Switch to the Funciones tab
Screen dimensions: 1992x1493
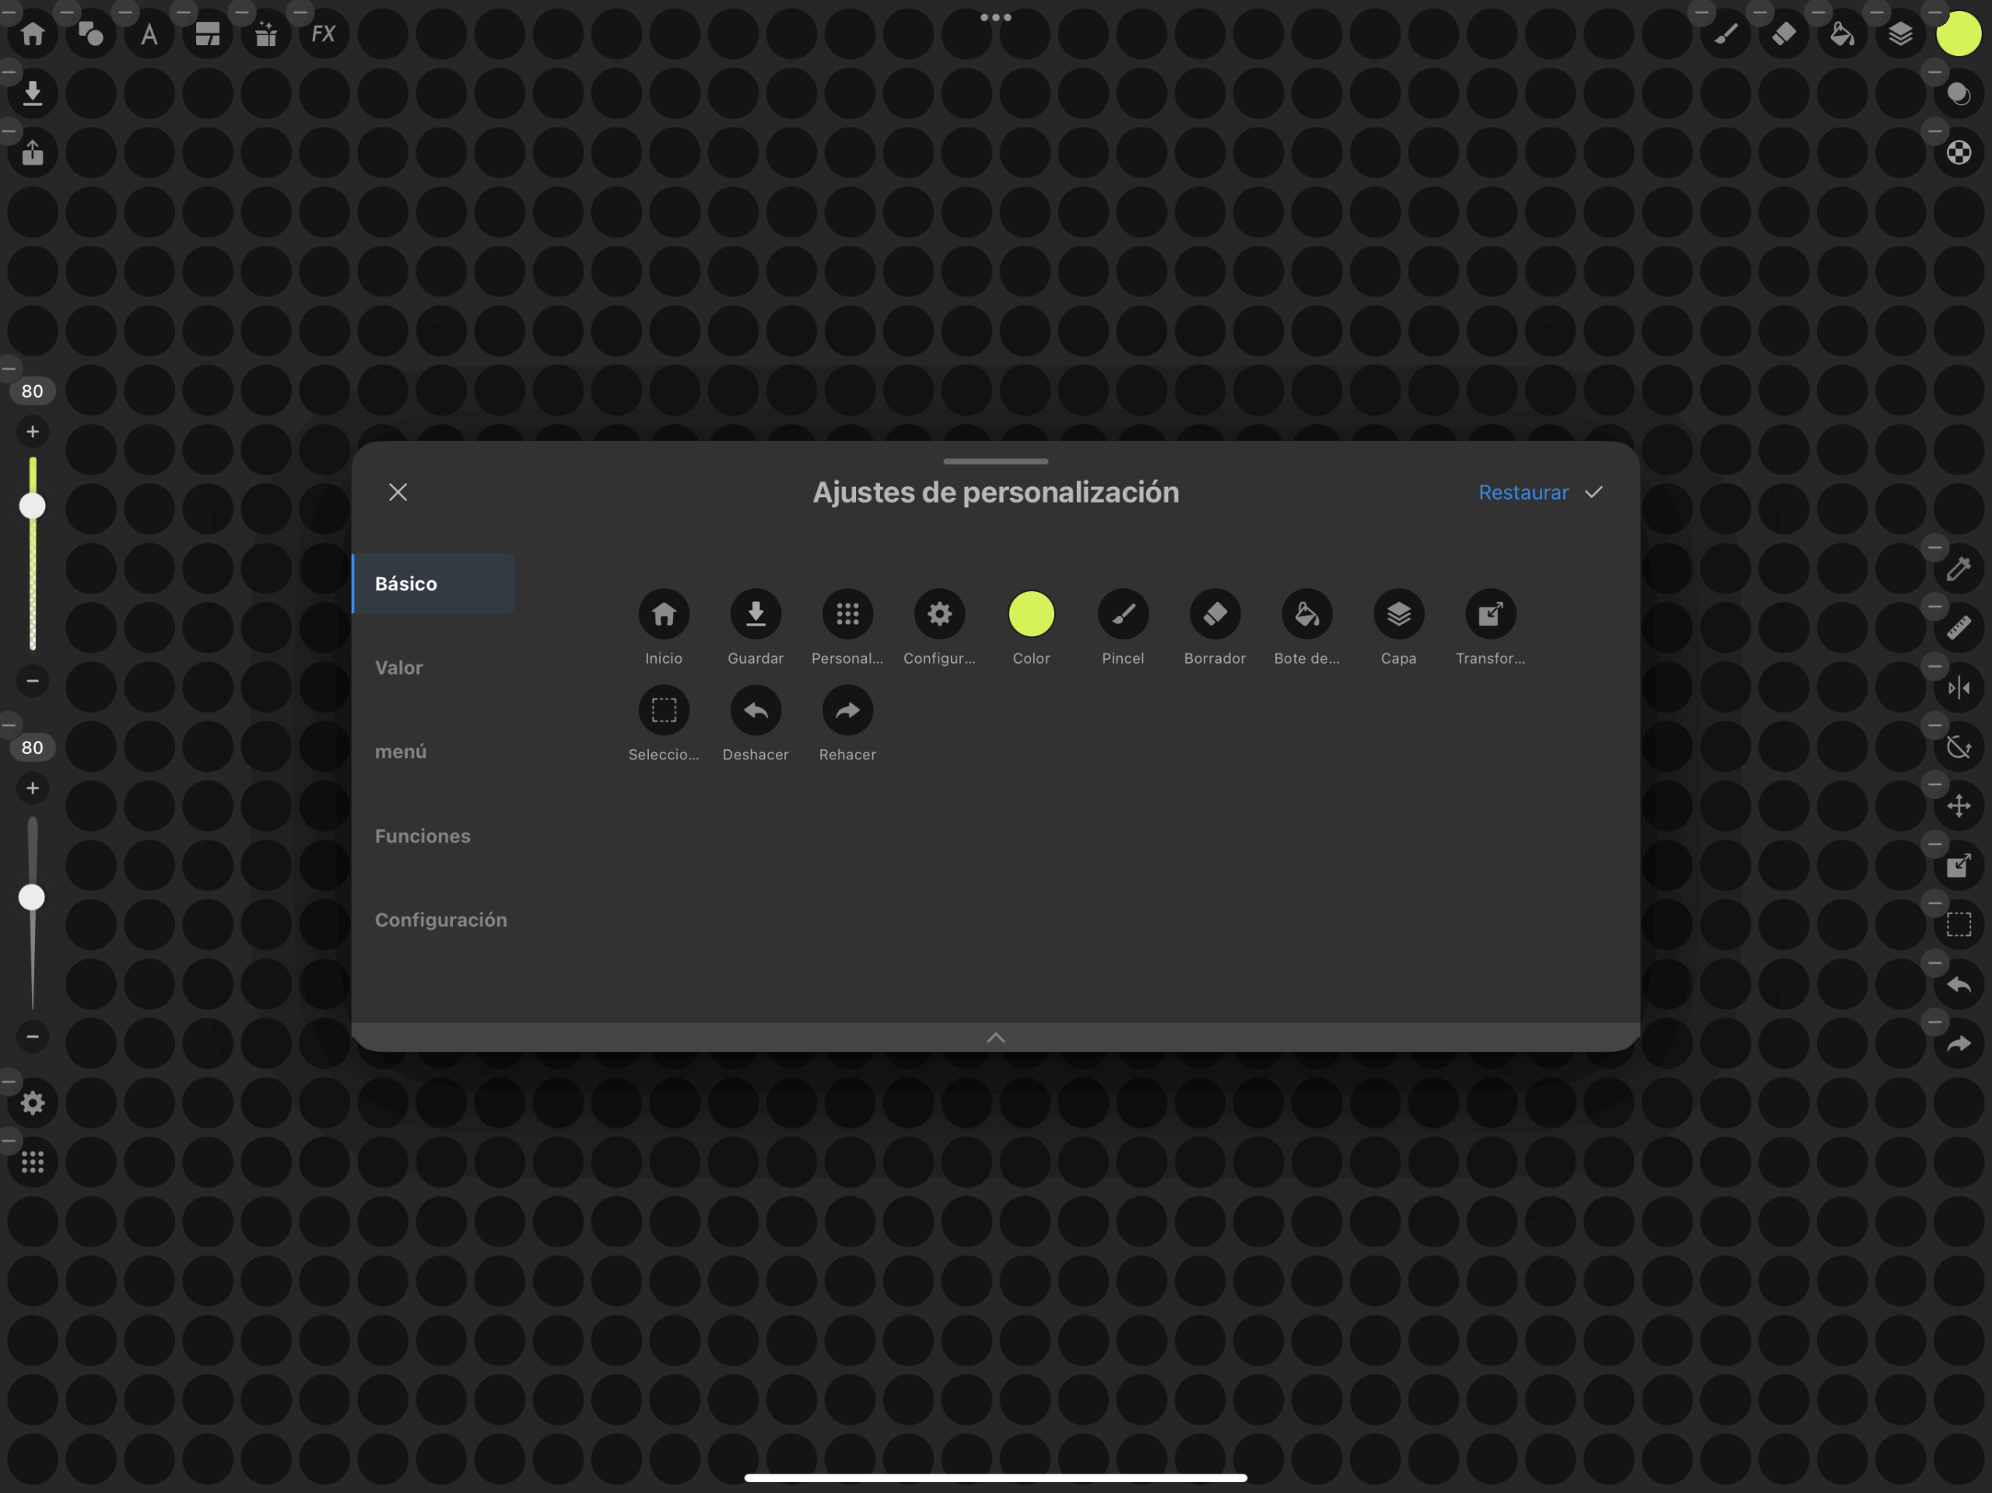point(423,836)
